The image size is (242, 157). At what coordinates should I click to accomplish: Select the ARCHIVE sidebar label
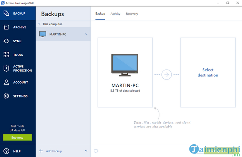coord(20,27)
